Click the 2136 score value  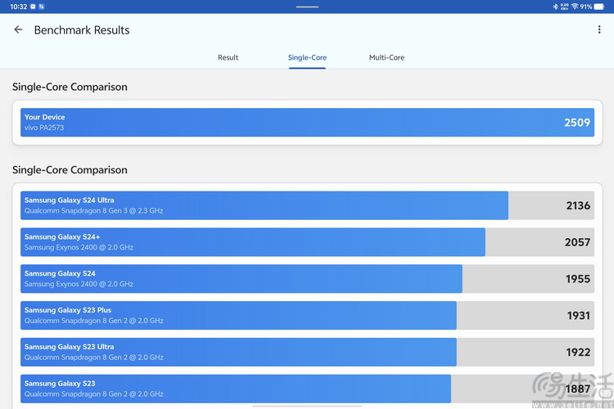coord(578,205)
